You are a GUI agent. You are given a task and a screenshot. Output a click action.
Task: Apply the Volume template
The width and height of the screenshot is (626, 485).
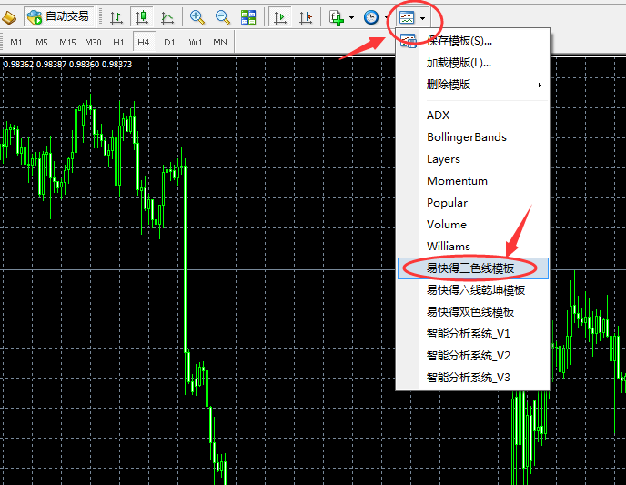pos(473,225)
